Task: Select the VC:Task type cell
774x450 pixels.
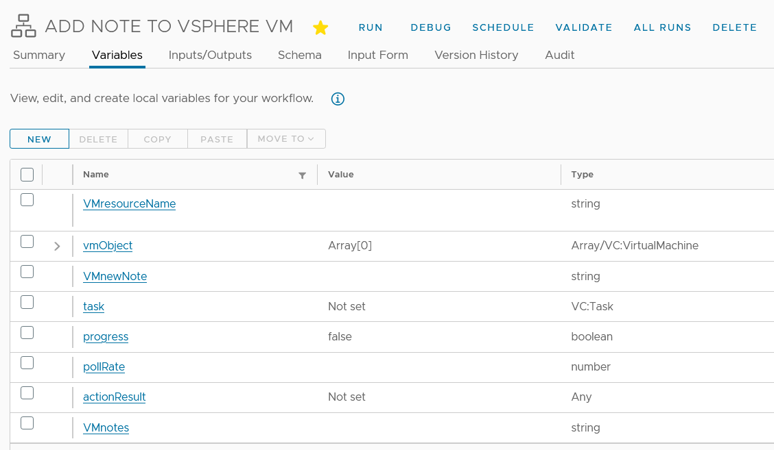Action: tap(592, 306)
